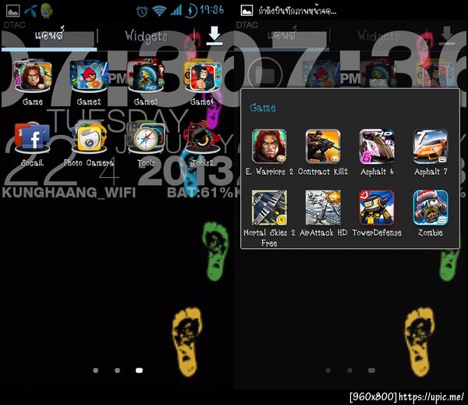Tap the Wi-Fi status icon
The width and height of the screenshot is (468, 405).
(159, 11)
